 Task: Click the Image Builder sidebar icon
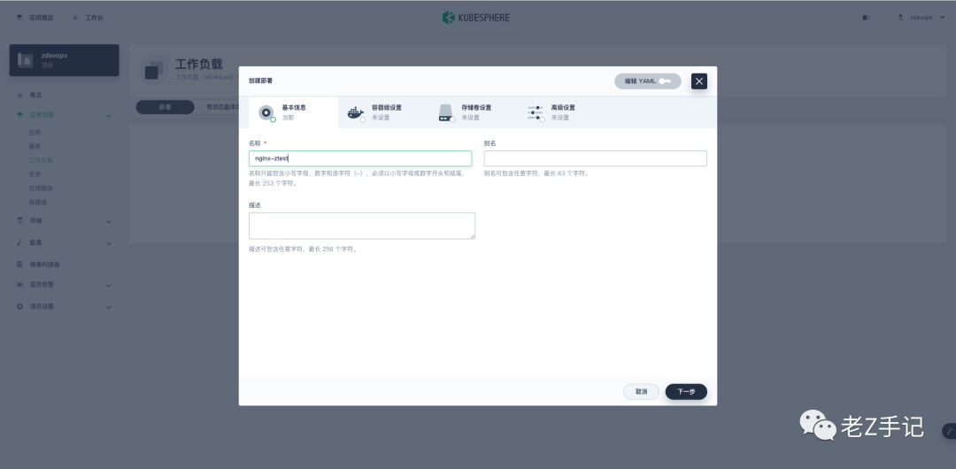19,265
